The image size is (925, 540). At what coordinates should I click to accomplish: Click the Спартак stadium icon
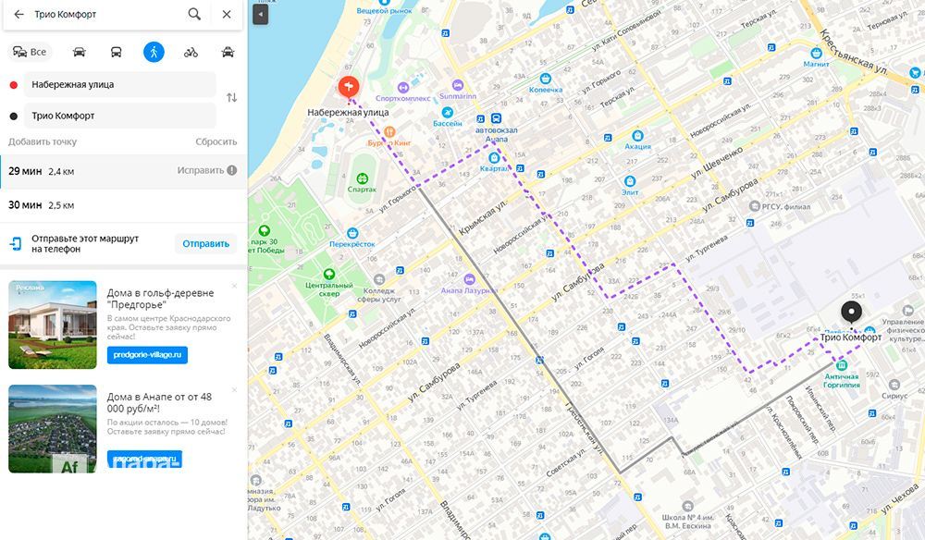[363, 178]
